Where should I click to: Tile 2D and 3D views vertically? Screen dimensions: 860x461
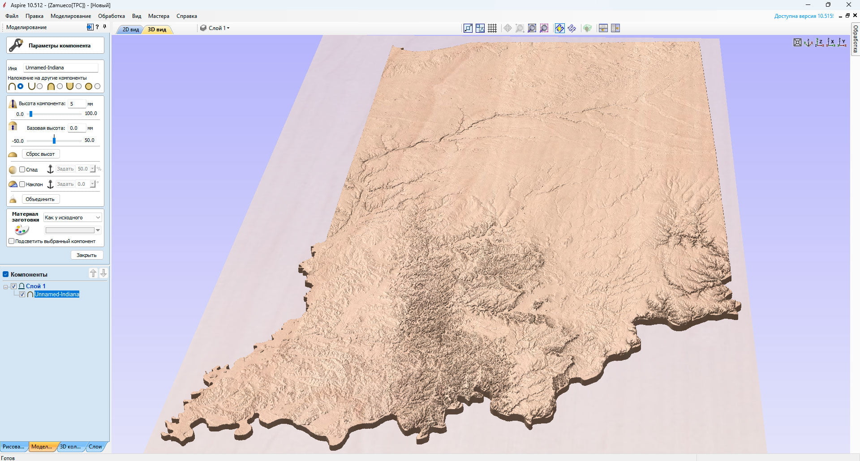615,28
